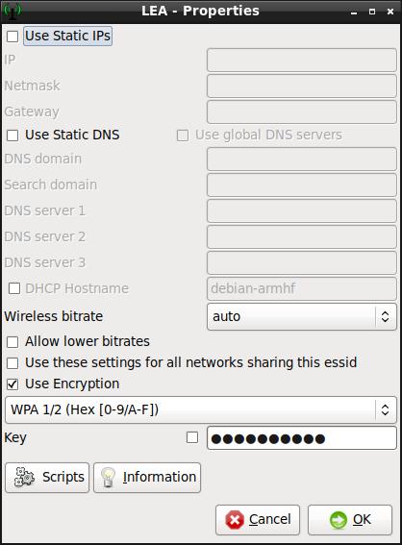Click the green arrow icon on OK
Image resolution: width=402 pixels, height=545 pixels.
pos(339,520)
